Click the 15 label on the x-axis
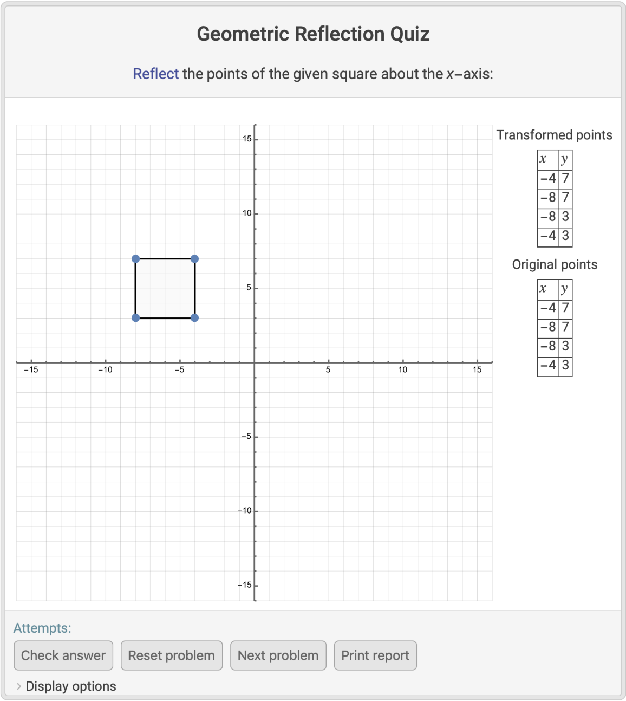The image size is (626, 701). tap(477, 370)
